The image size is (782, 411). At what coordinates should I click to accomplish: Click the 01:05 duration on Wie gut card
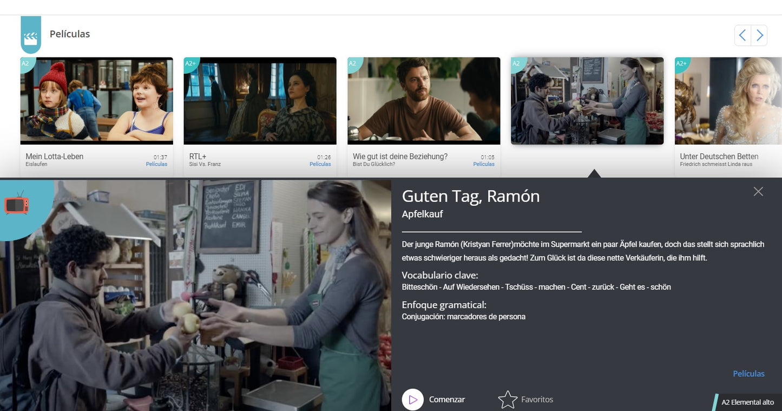coord(488,158)
